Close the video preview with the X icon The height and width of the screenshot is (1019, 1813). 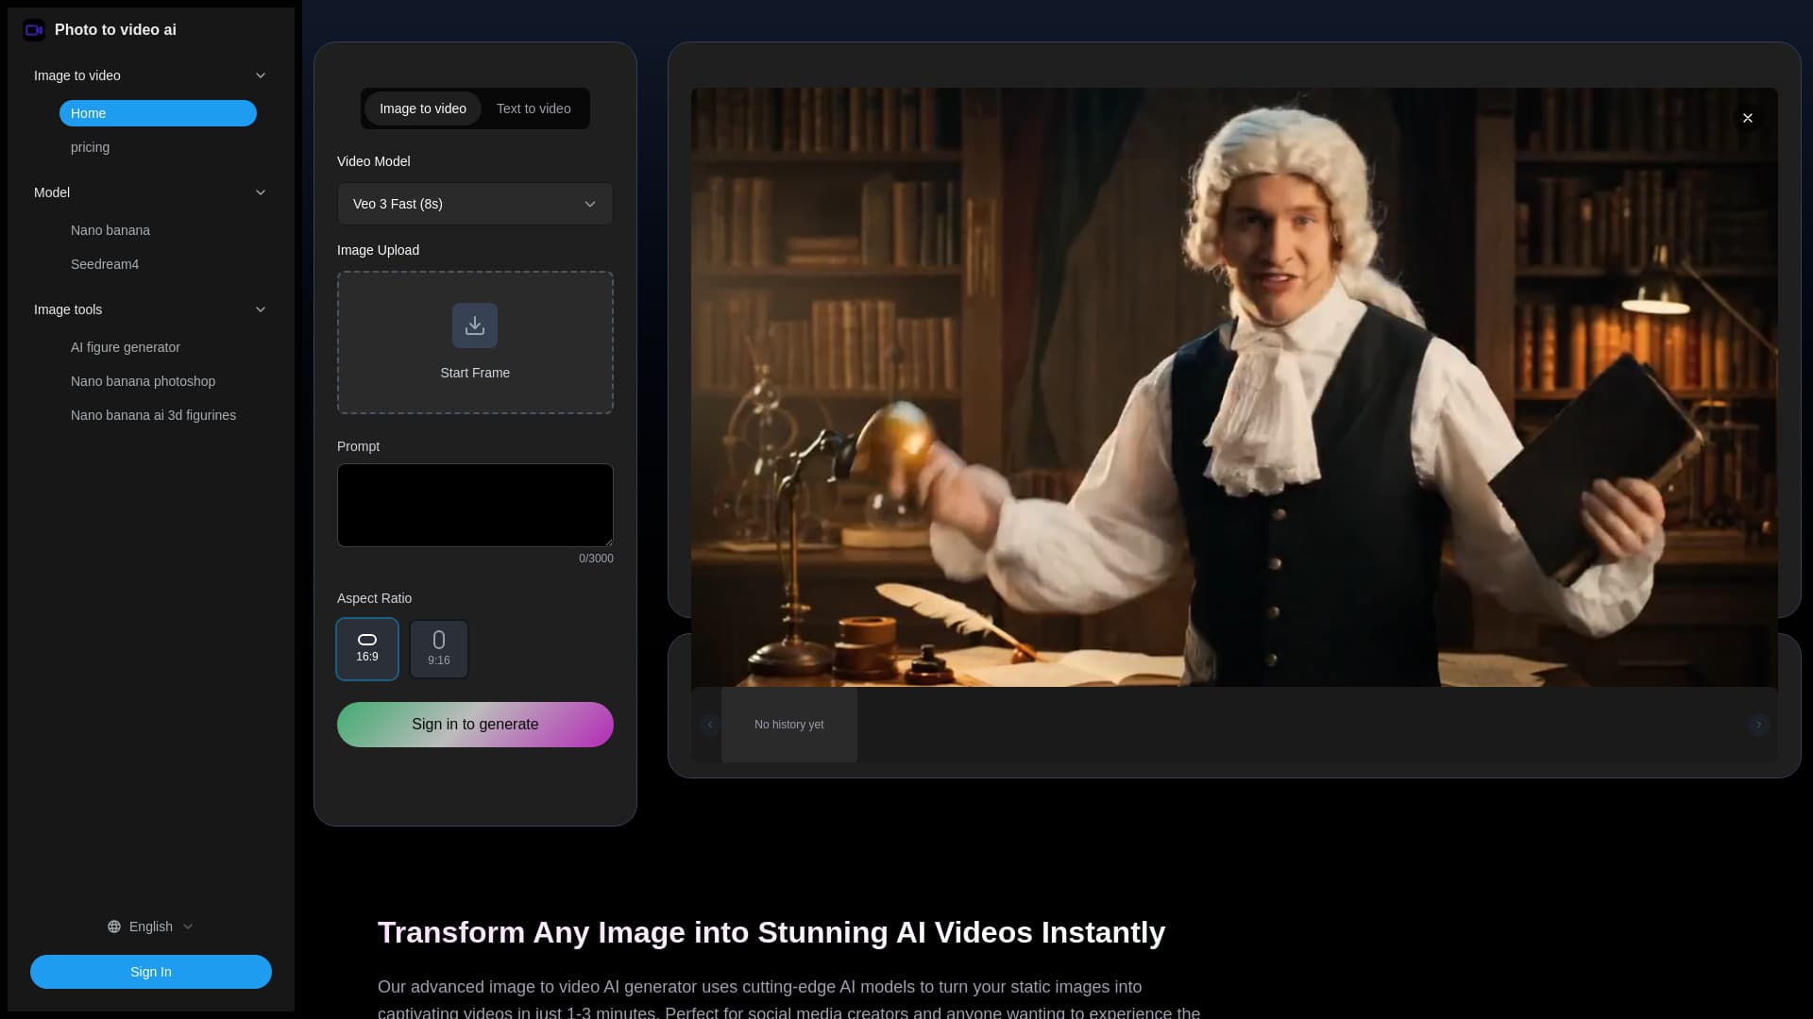(1747, 118)
